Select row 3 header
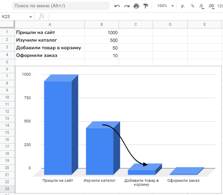 point(7,47)
